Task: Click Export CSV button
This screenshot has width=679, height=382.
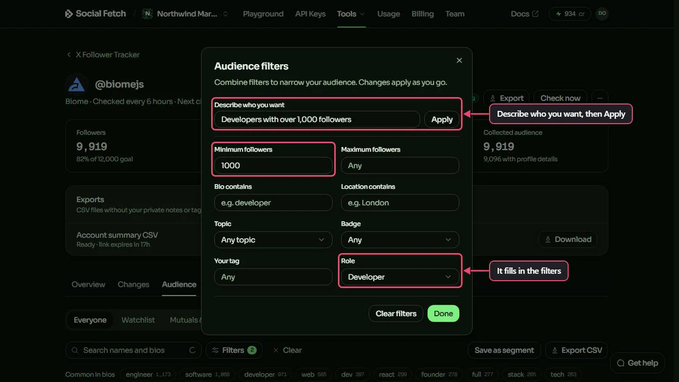Action: tap(577, 350)
